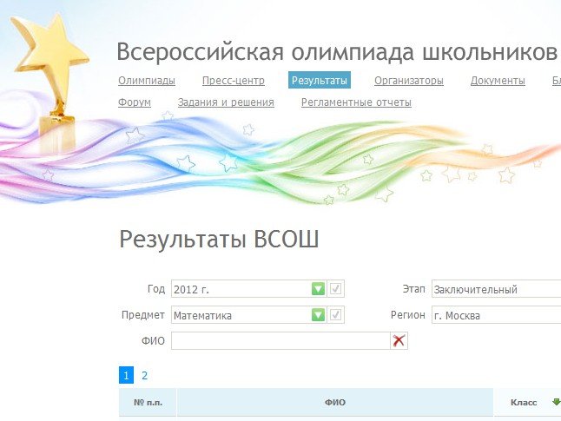The image size is (561, 421).
Task: Toggle checkbox next to Предмет field
Action: pos(336,315)
